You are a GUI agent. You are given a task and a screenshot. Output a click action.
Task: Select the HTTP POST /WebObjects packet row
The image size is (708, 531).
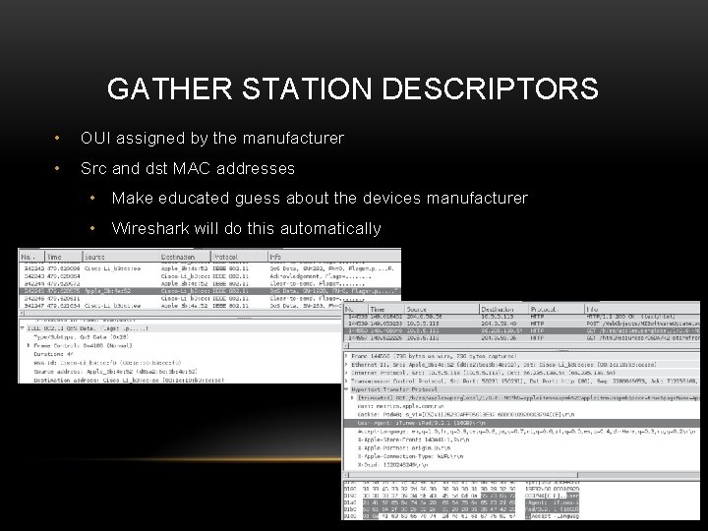(x=522, y=324)
